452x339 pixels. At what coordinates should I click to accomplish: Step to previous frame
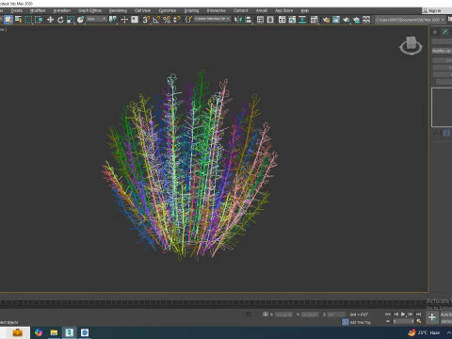coord(395,315)
